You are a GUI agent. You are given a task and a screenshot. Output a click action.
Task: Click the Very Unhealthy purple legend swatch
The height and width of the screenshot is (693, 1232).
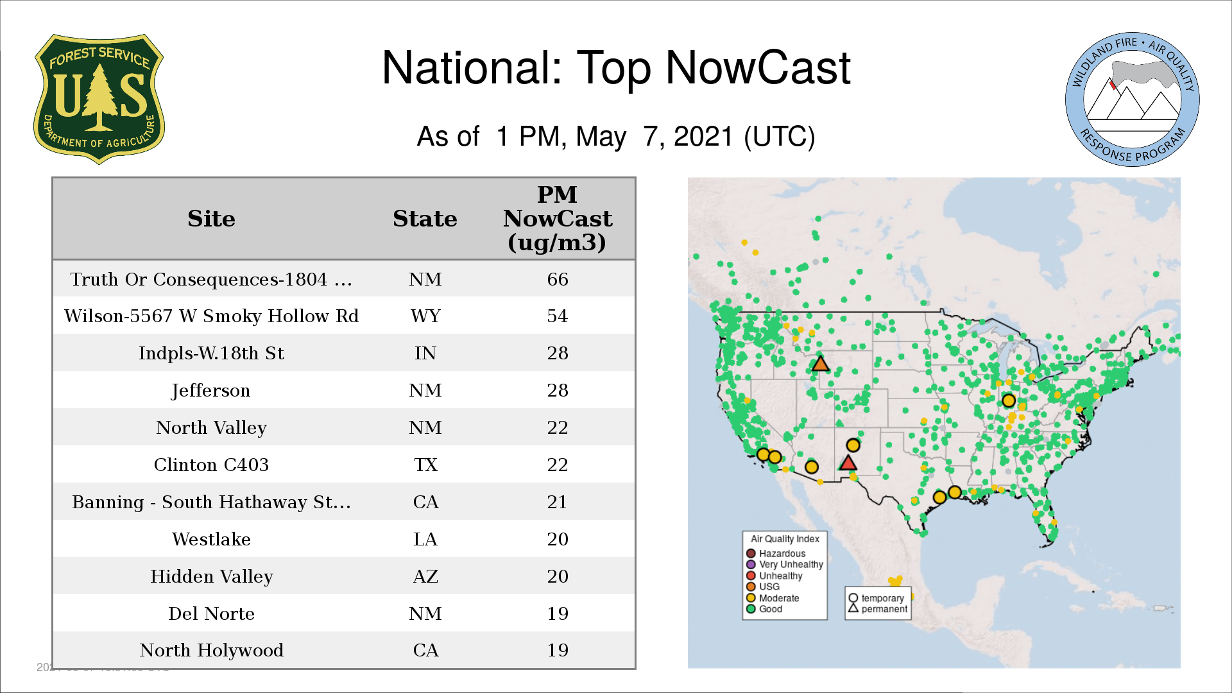pos(751,565)
